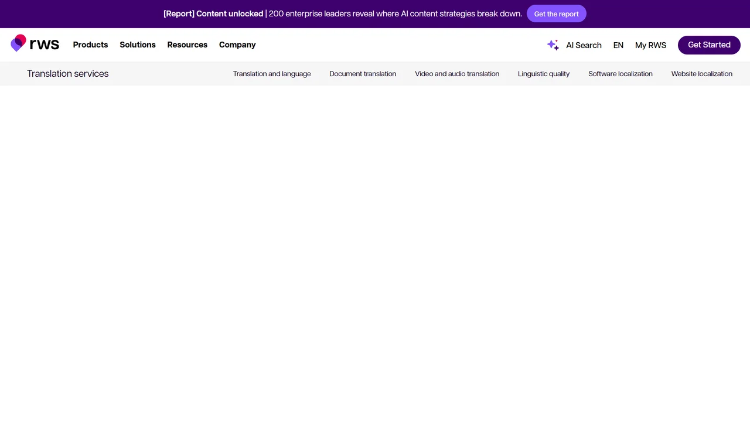Screen dimensions: 750x422
Task: Open the EN language selector
Action: [x=618, y=45]
